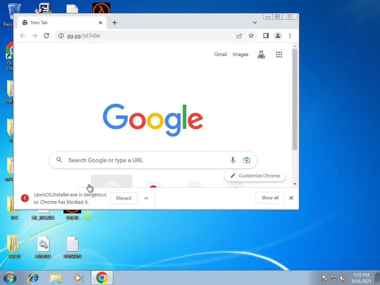Click the Chrome taskbar button
The height and width of the screenshot is (285, 380).
pos(102,278)
